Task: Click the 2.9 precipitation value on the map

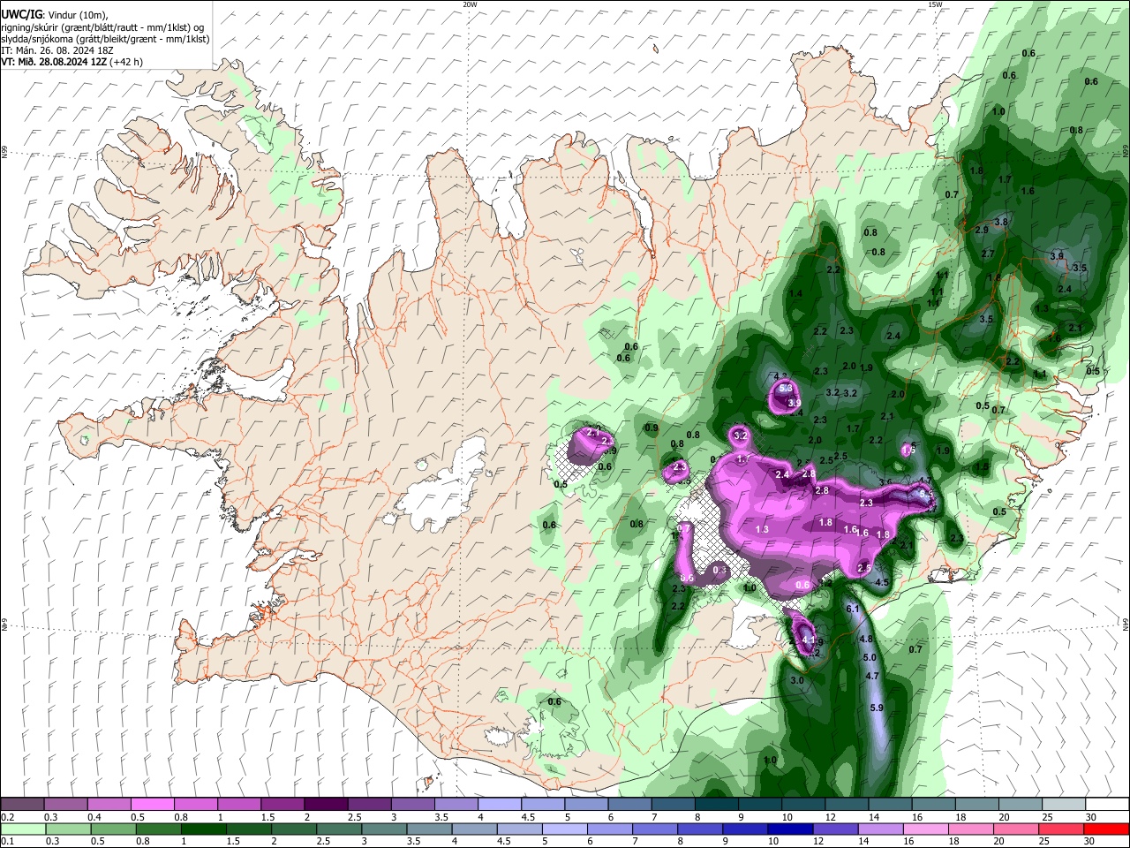Action: 982,230
